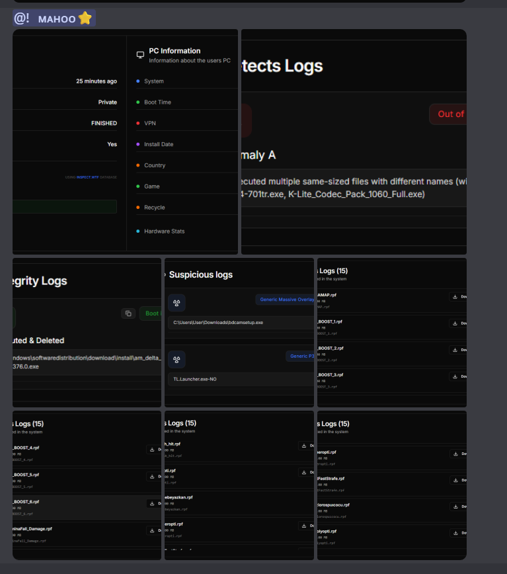Click the FINISHED status text
Viewport: 507px width, 574px height.
(x=104, y=124)
